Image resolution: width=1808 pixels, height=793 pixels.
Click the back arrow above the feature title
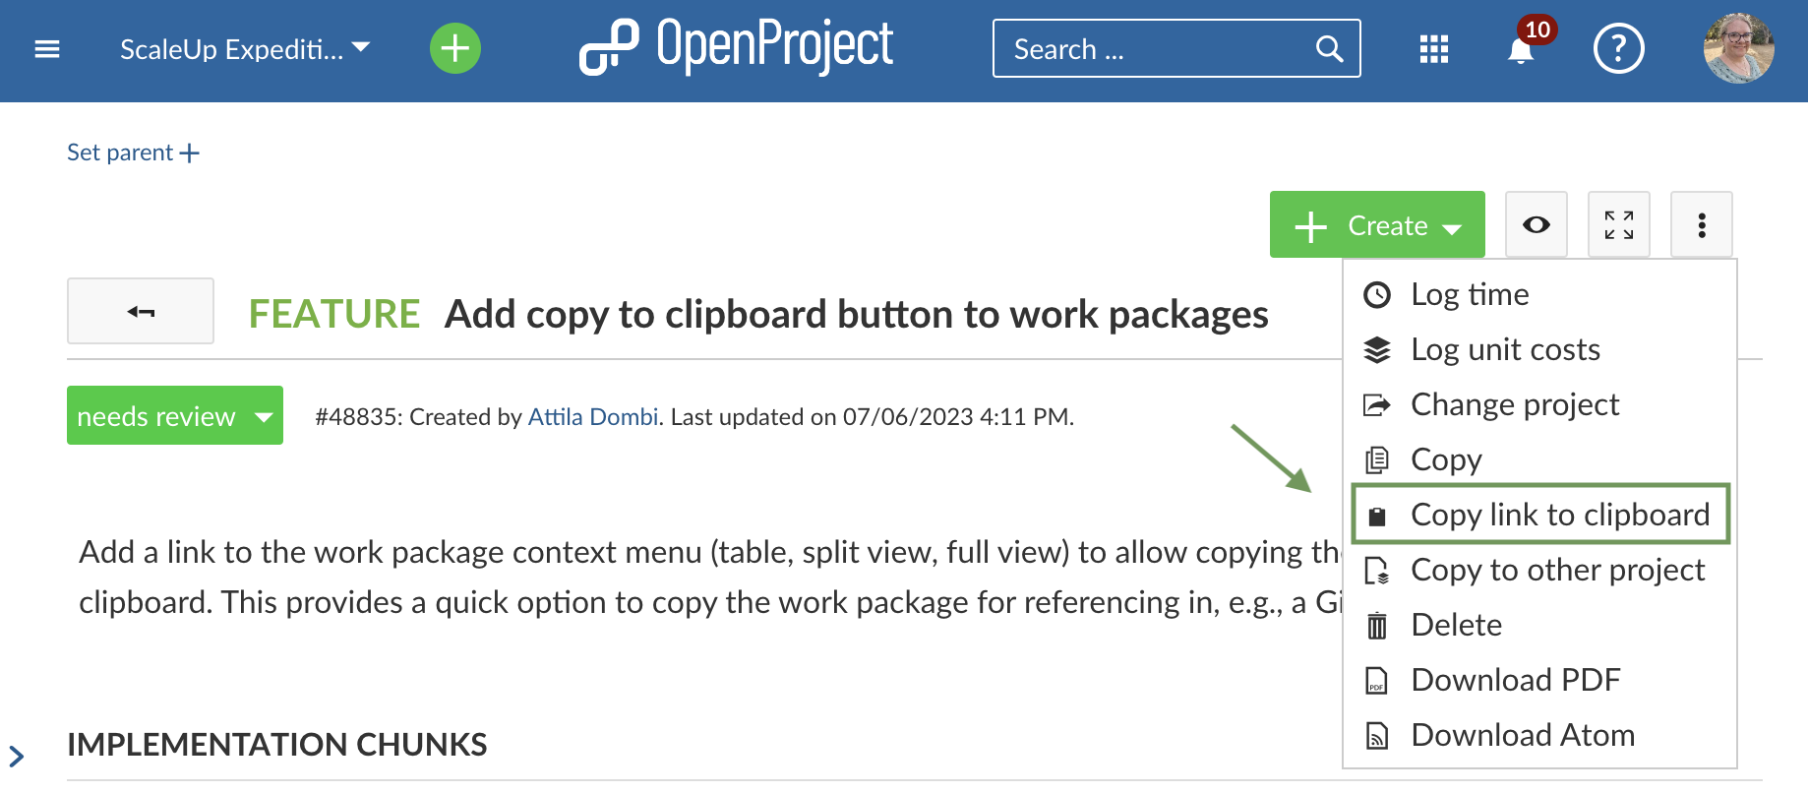(x=140, y=311)
